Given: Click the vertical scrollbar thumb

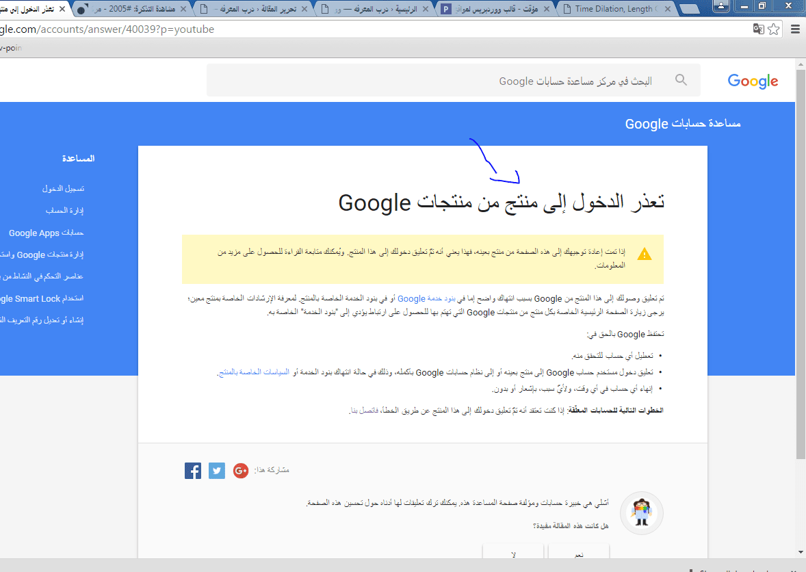Looking at the screenshot, I should point(801,264).
